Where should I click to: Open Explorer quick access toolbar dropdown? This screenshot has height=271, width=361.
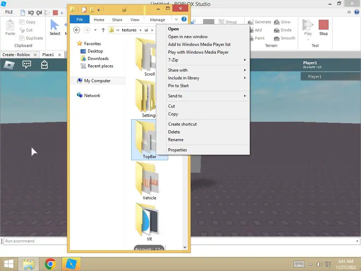(x=99, y=10)
